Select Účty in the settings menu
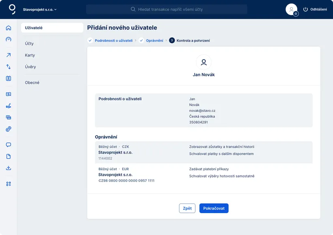 tap(29, 43)
